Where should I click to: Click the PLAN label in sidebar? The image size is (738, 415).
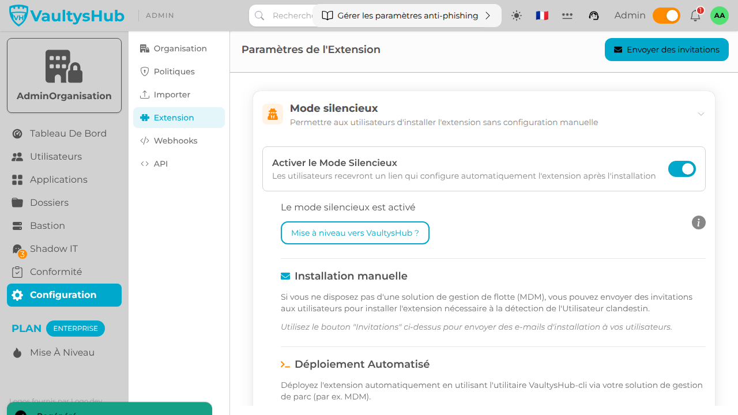[x=27, y=329]
